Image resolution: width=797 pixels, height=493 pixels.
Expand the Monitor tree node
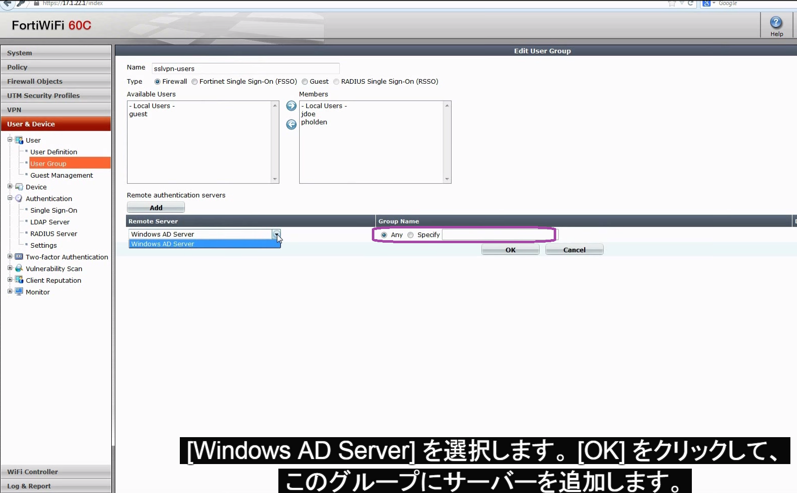tap(10, 291)
